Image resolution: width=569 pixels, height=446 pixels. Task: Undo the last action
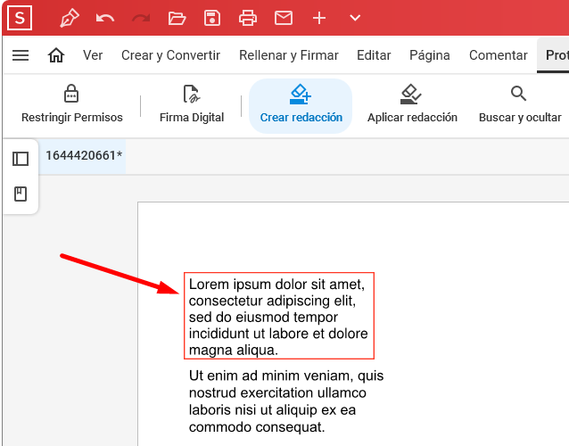click(105, 18)
